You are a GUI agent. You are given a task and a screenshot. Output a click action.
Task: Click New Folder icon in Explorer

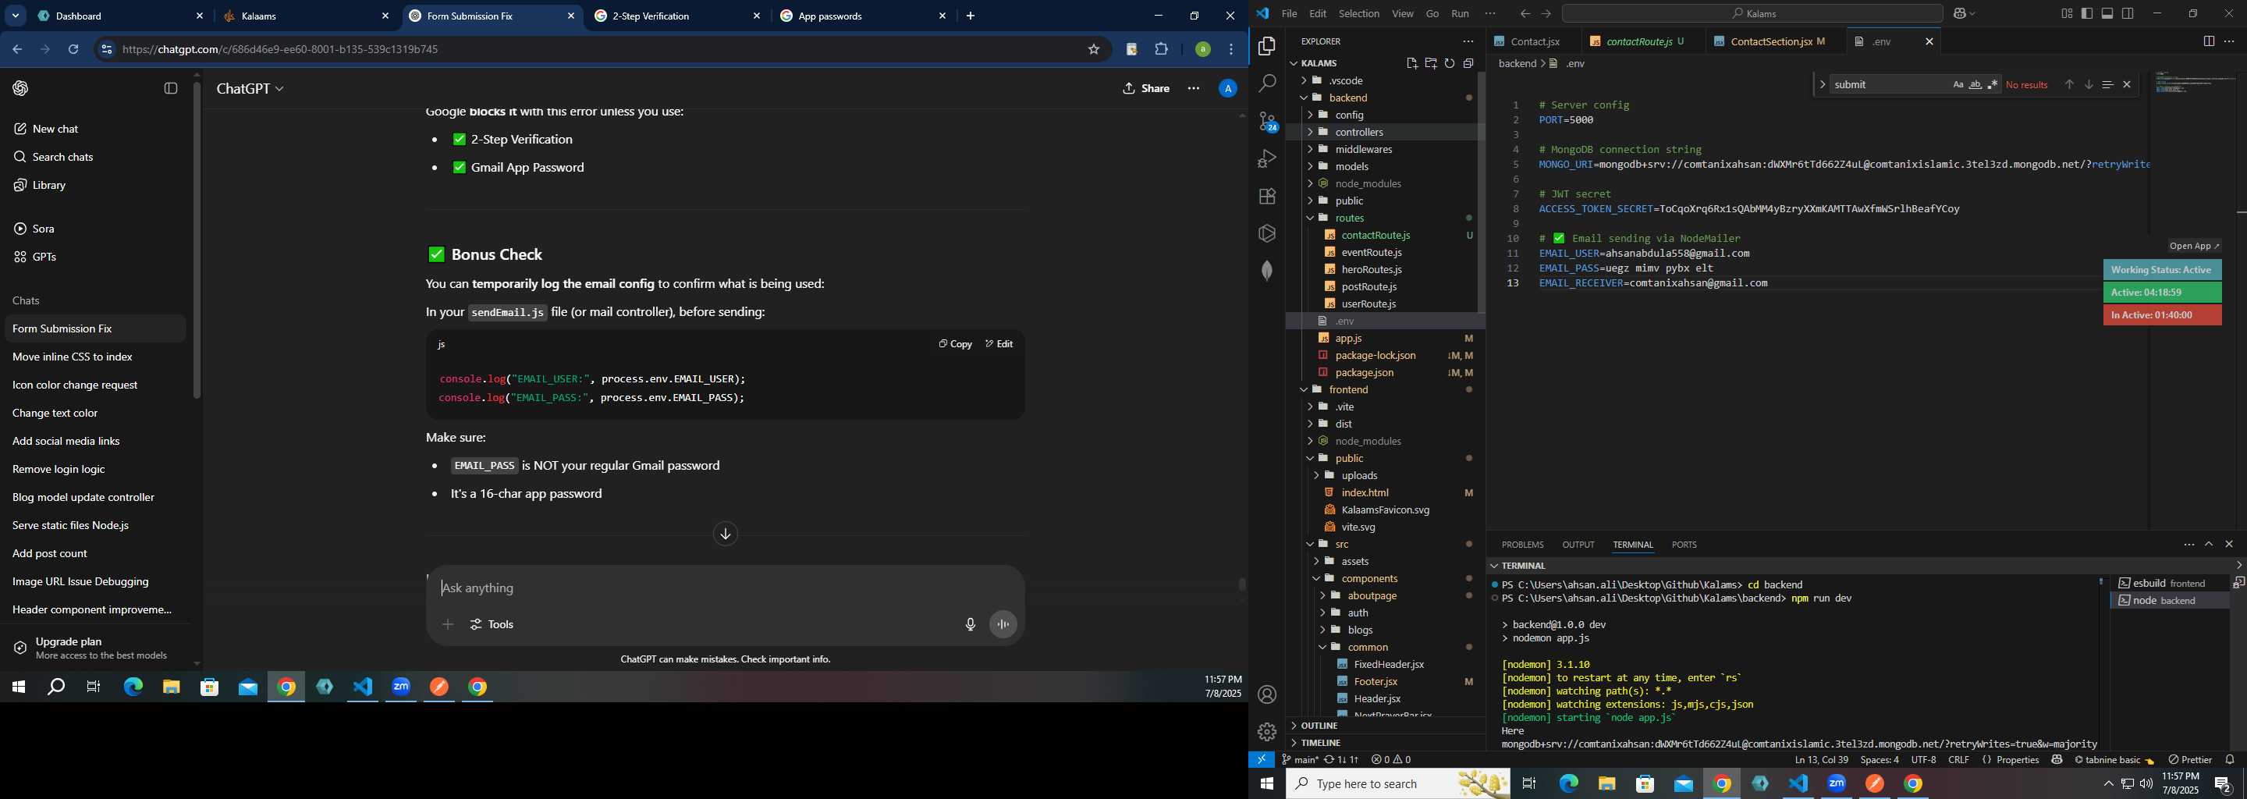[x=1431, y=62]
